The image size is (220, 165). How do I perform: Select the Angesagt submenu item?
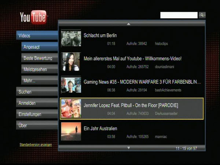pos(40,47)
